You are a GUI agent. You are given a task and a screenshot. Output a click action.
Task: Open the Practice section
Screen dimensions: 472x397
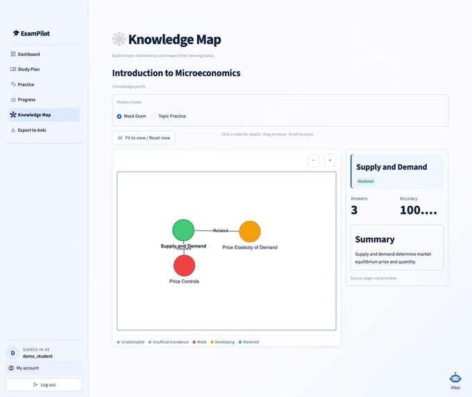click(x=44, y=85)
